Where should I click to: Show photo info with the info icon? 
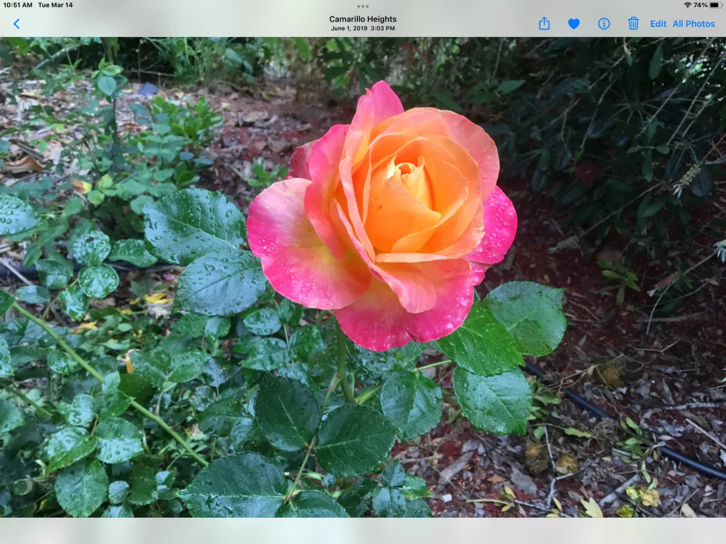[604, 24]
